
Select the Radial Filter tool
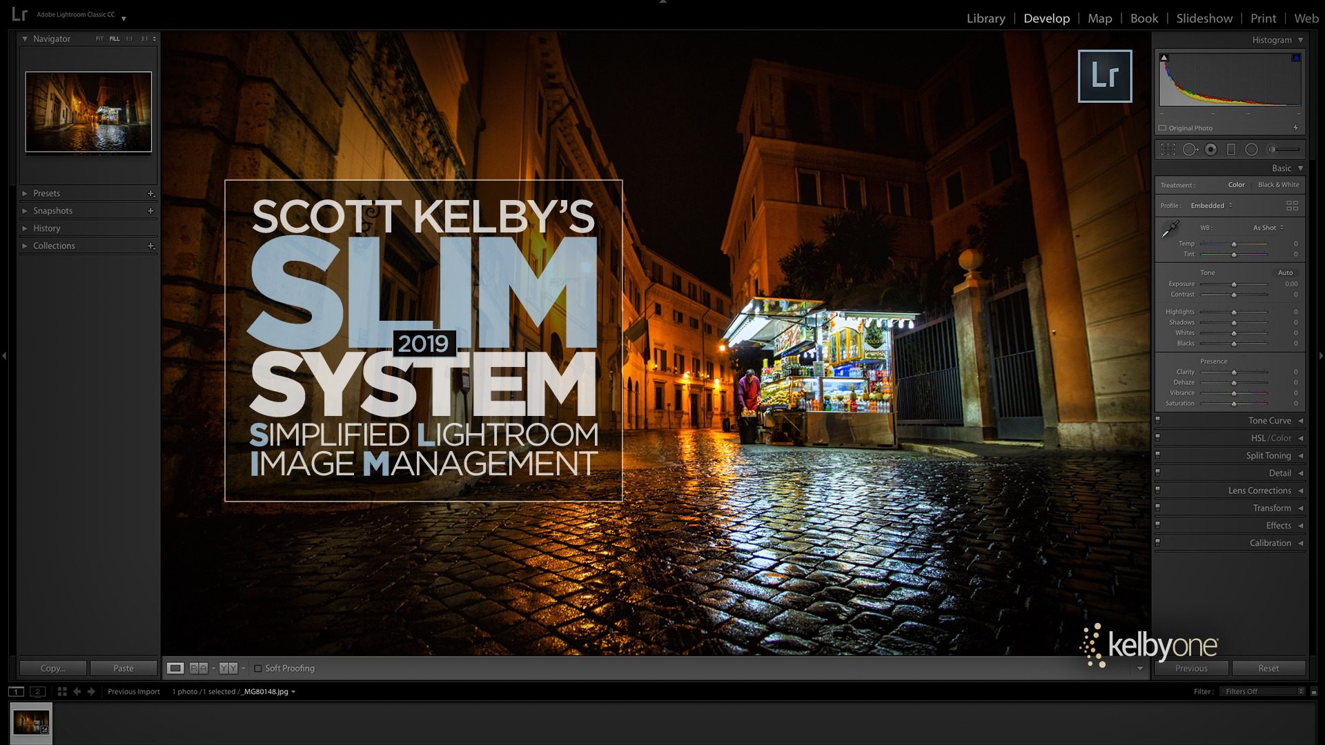point(1251,150)
